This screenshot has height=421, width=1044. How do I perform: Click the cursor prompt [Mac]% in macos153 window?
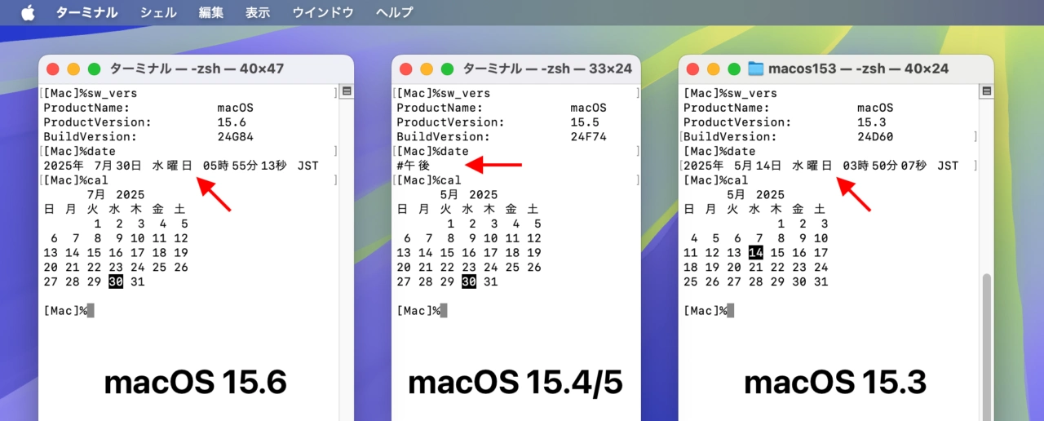coord(706,311)
